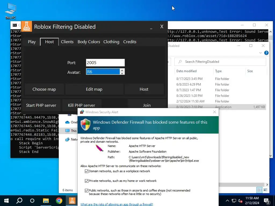Select the This PC icon in navigation pane
Viewport: 275px width, 206px height.
click(67, 131)
